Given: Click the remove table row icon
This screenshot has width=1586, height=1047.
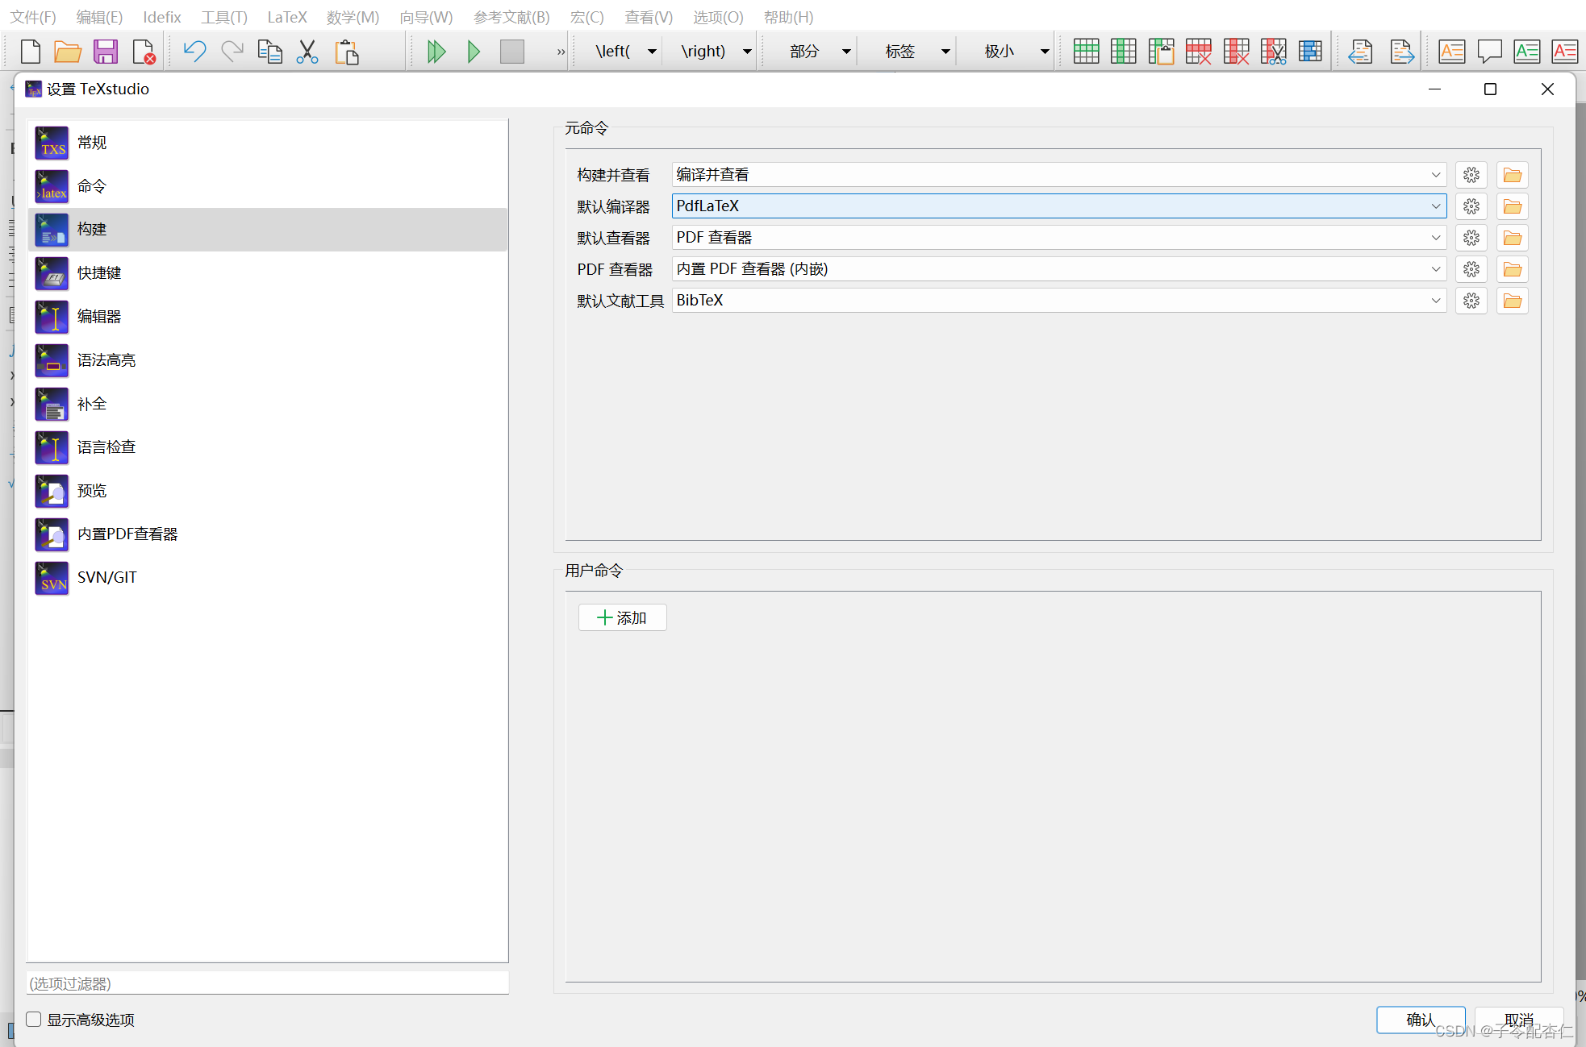Looking at the screenshot, I should coord(1198,52).
